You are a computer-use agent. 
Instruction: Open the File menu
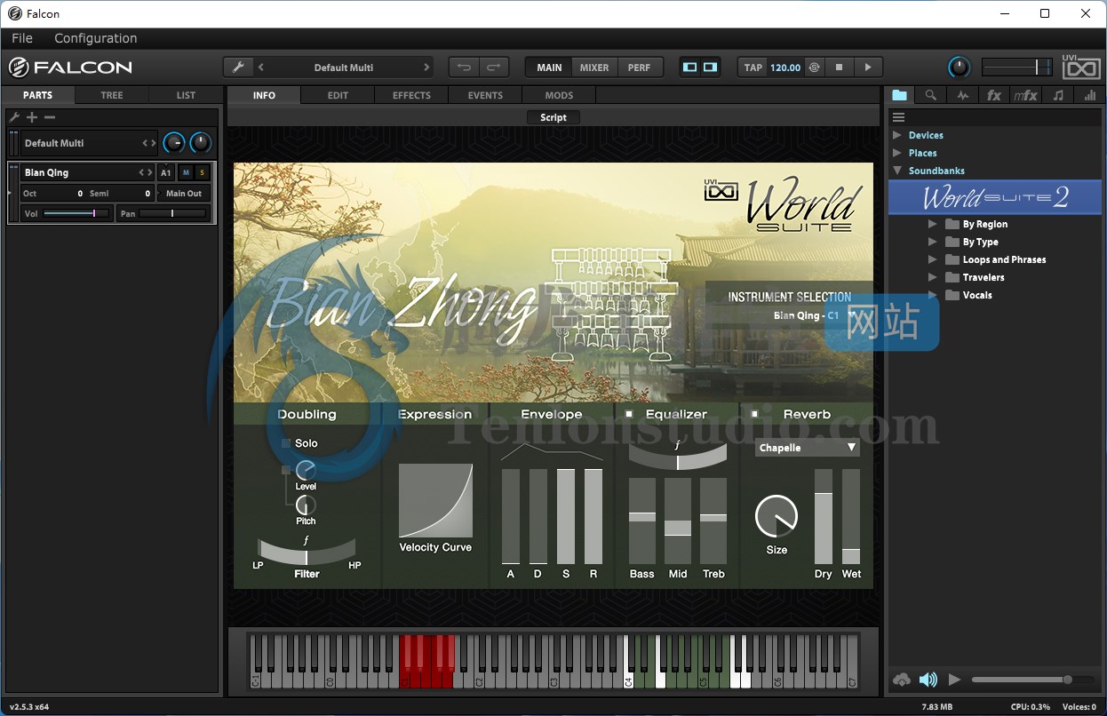point(22,38)
